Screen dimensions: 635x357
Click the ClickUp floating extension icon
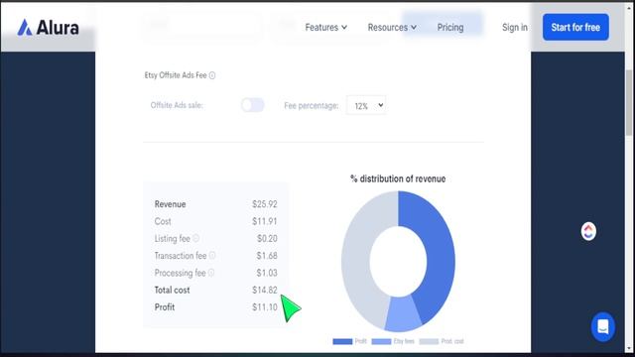[588, 231]
